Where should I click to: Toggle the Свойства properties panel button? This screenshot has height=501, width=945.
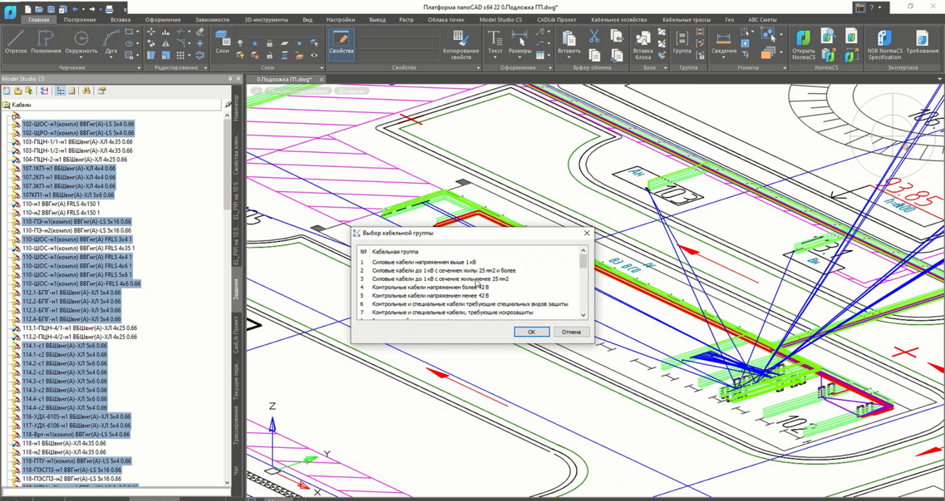coord(341,44)
